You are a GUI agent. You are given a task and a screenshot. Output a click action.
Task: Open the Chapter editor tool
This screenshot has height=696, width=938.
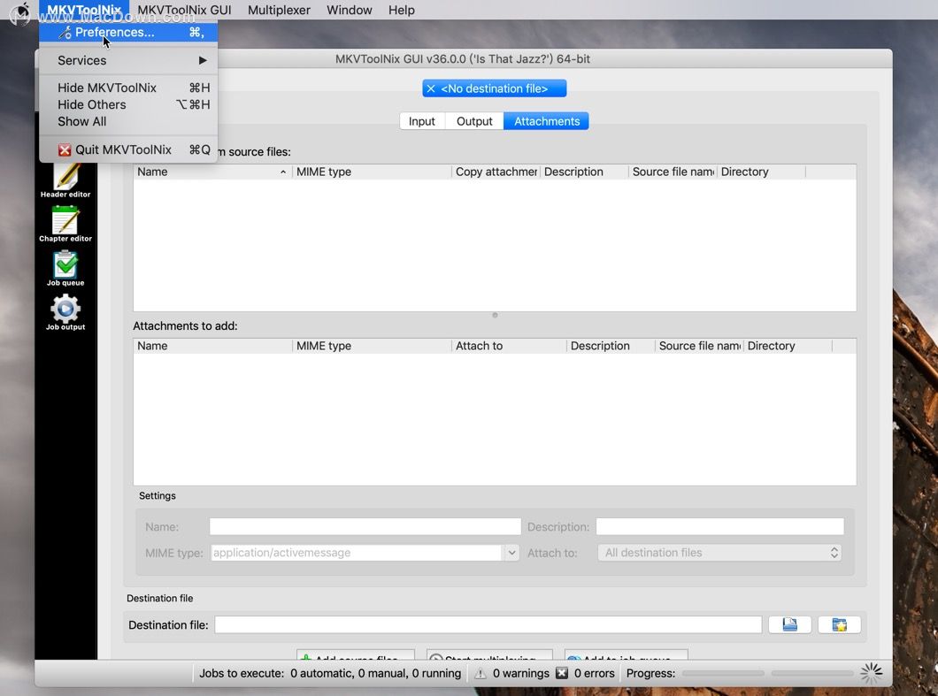coord(65,223)
